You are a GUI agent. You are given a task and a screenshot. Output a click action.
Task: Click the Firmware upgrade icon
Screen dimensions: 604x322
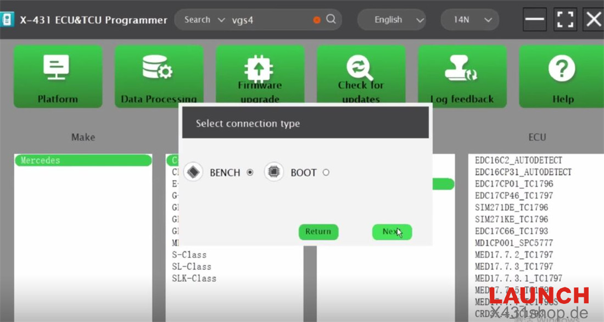tap(259, 70)
